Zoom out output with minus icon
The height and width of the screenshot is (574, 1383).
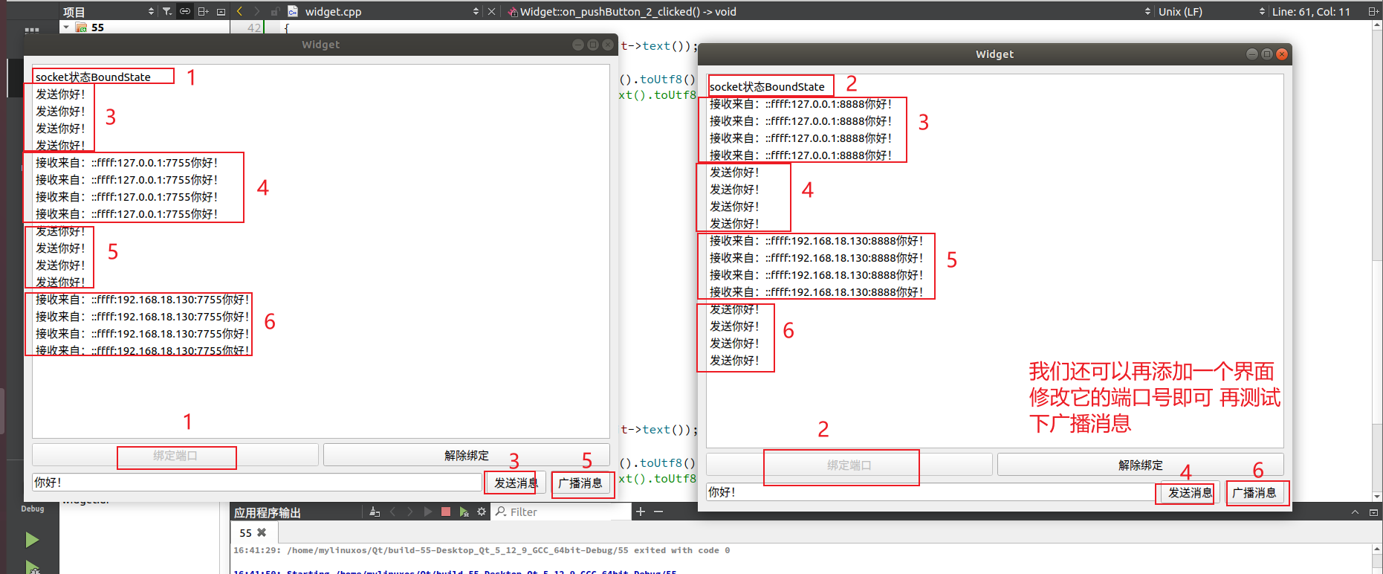(x=658, y=512)
